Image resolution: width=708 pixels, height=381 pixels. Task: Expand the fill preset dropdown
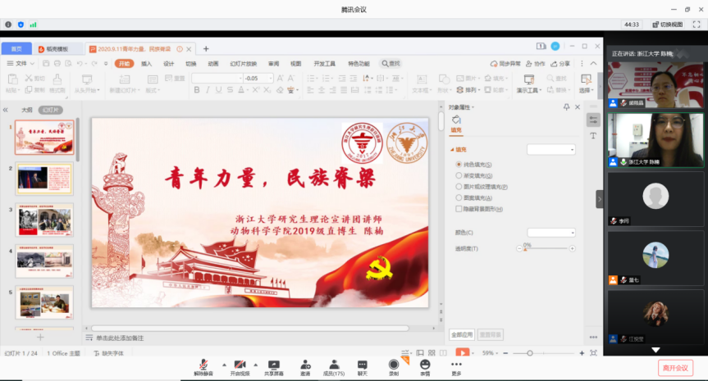[x=550, y=149]
